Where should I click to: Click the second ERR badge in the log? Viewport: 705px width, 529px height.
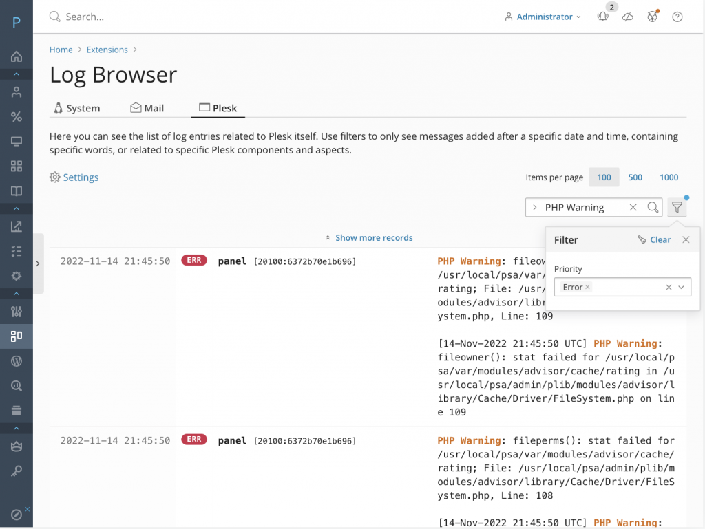[193, 439]
